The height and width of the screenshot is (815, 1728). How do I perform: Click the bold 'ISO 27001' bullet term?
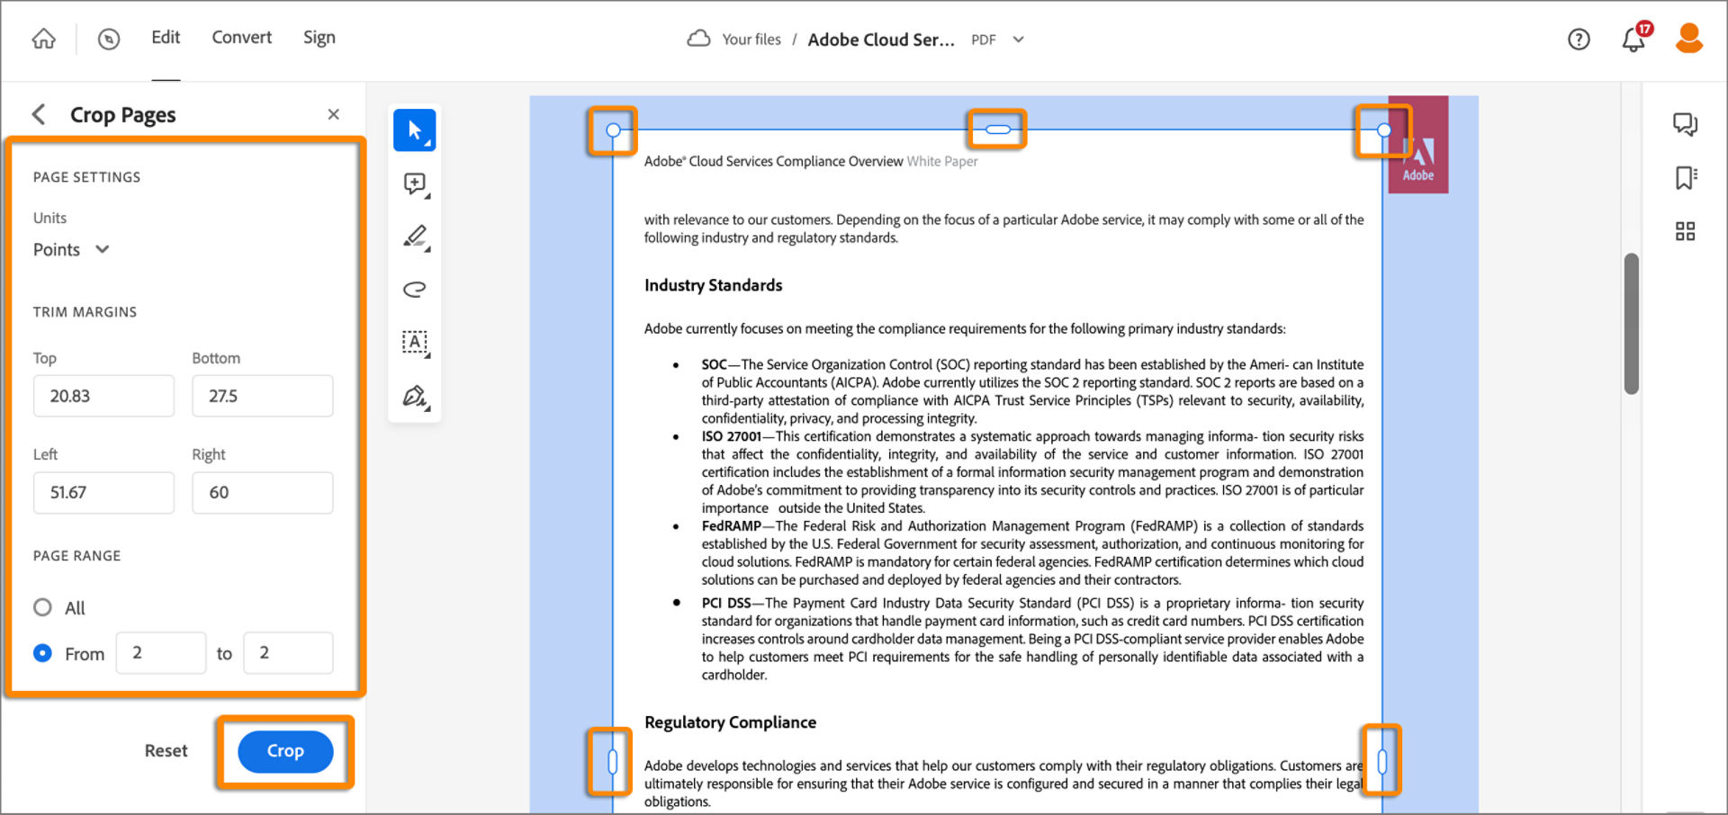point(731,436)
